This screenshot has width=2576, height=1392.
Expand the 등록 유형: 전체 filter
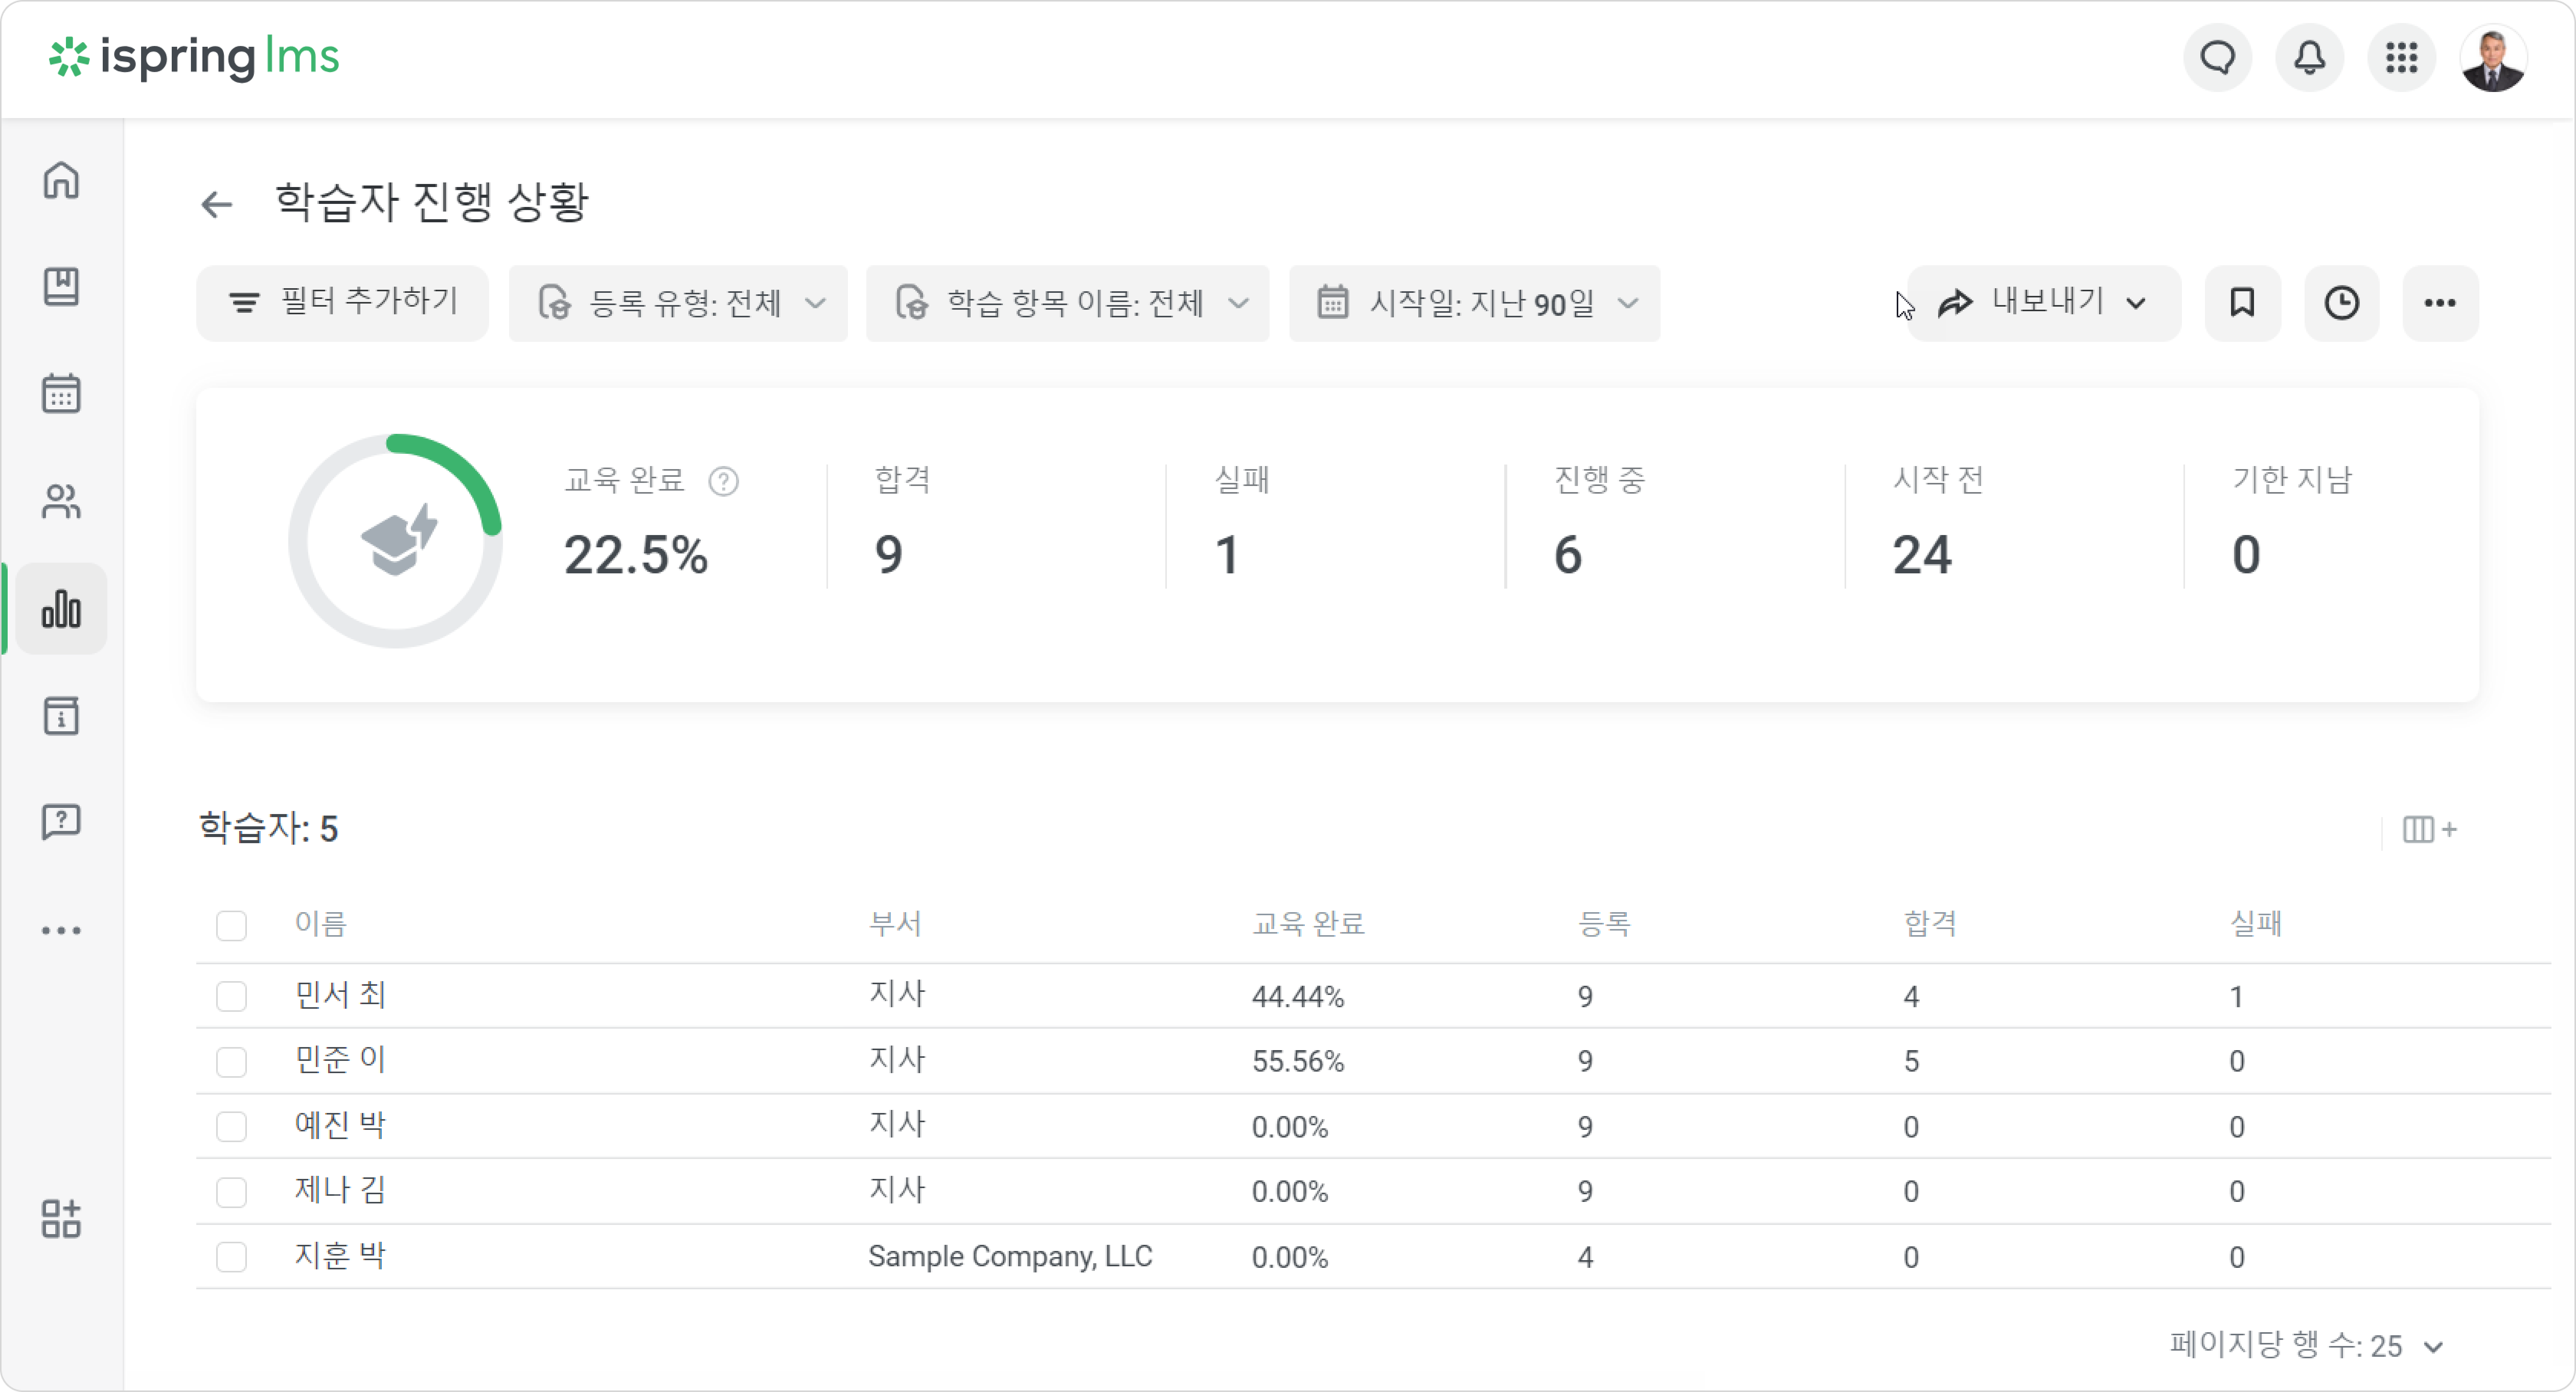coord(678,303)
